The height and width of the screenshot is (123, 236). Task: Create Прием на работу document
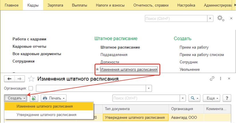pos(194,47)
